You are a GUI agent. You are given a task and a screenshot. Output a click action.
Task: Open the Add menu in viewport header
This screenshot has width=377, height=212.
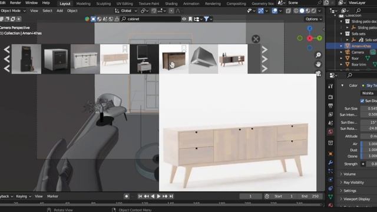[59, 11]
